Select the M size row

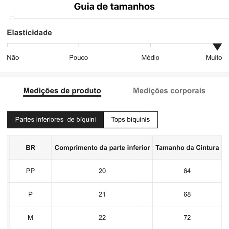click(x=31, y=218)
